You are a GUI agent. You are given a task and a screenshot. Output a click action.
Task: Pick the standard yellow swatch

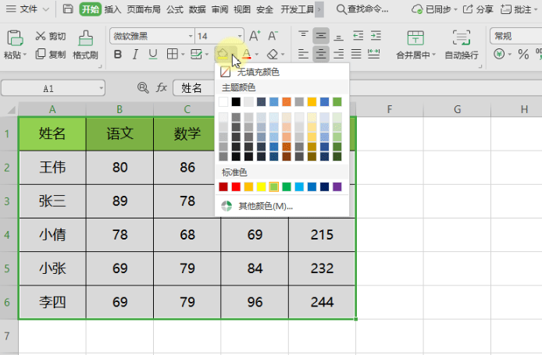point(261,186)
